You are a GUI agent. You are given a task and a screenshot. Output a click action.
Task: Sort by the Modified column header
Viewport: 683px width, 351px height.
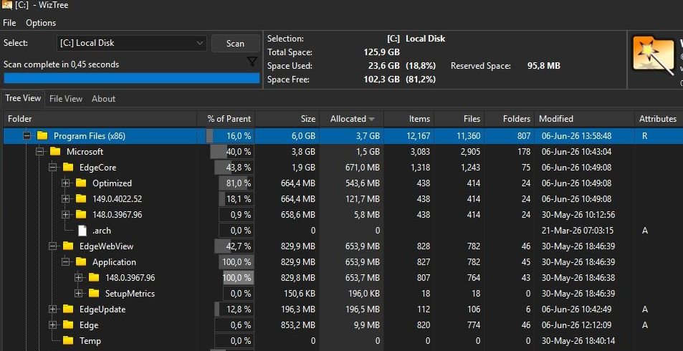[x=584, y=118]
